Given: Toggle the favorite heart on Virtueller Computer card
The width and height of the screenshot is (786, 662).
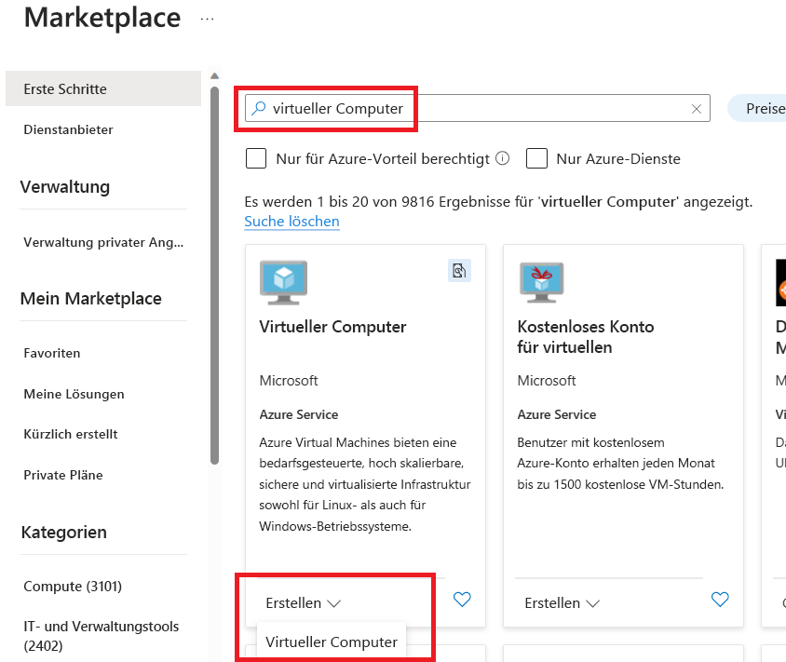Looking at the screenshot, I should click(462, 600).
